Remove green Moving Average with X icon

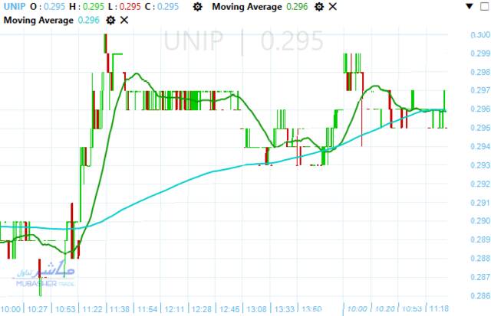333,7
